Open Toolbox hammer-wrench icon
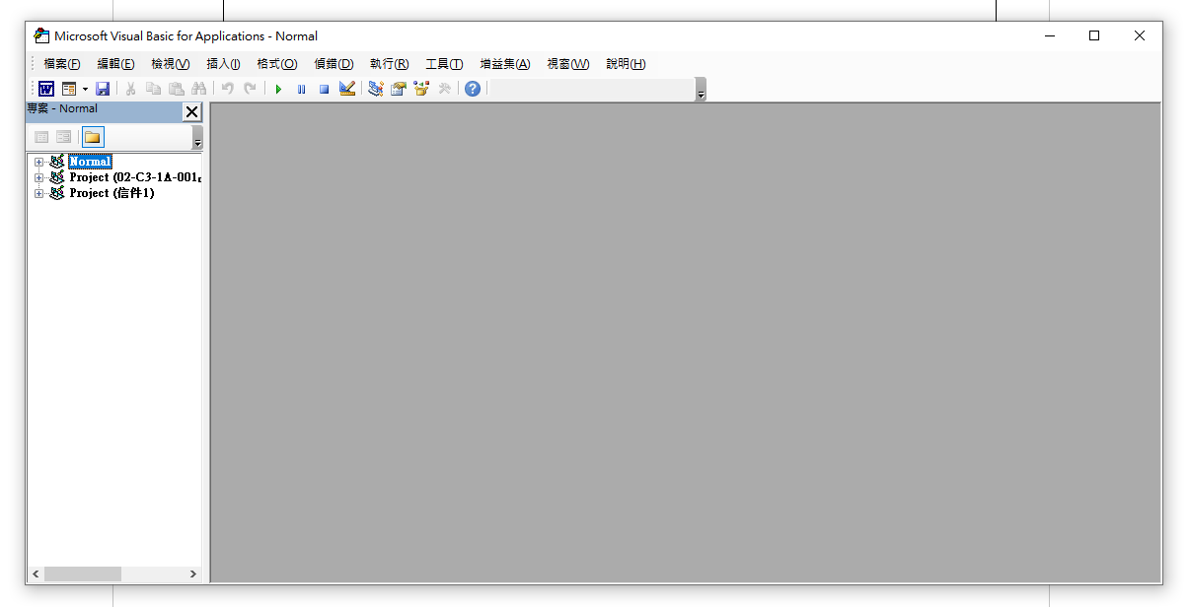The width and height of the screenshot is (1189, 607). 445,89
